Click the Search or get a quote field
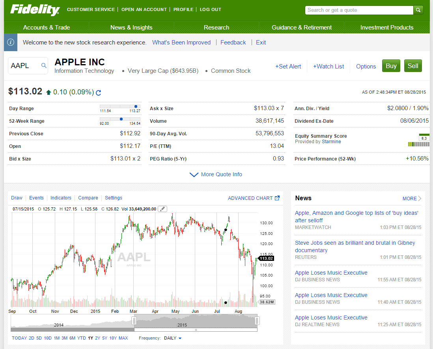 click(359, 10)
